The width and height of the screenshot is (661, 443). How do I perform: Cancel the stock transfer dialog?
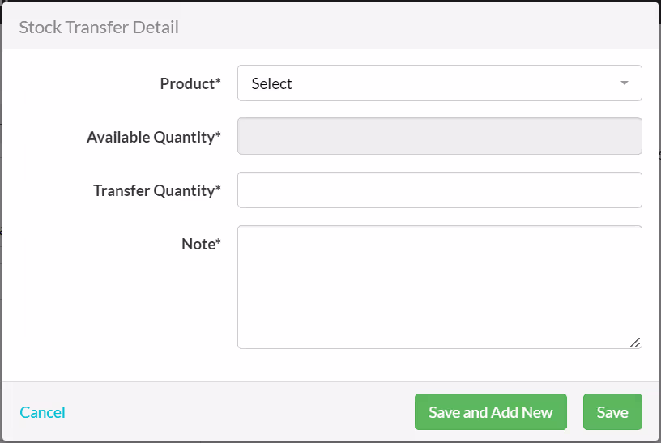click(x=43, y=412)
